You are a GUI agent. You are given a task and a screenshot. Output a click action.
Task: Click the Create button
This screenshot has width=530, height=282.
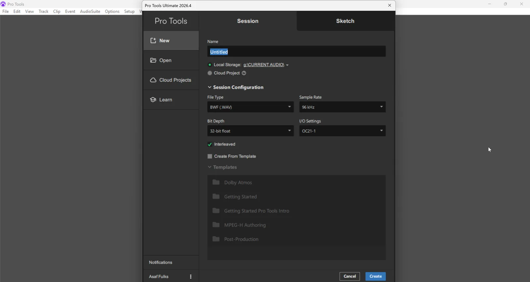[x=376, y=276]
